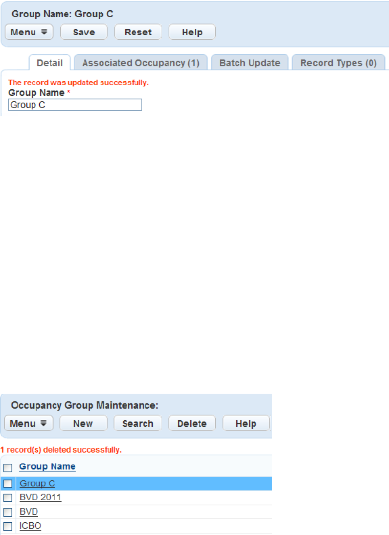Viewport: 389px width, 535px height.
Task: Check the Group C row checkbox
Action: [8, 484]
